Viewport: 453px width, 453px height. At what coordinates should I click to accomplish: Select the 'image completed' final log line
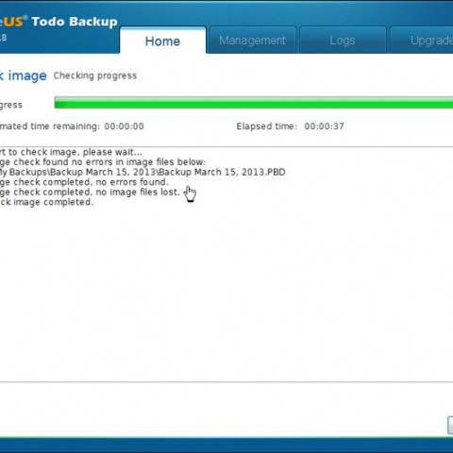(47, 202)
